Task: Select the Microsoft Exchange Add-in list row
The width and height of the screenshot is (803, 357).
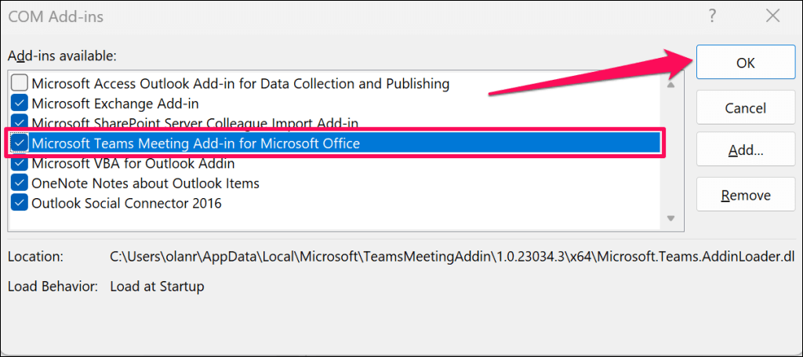Action: coord(115,103)
